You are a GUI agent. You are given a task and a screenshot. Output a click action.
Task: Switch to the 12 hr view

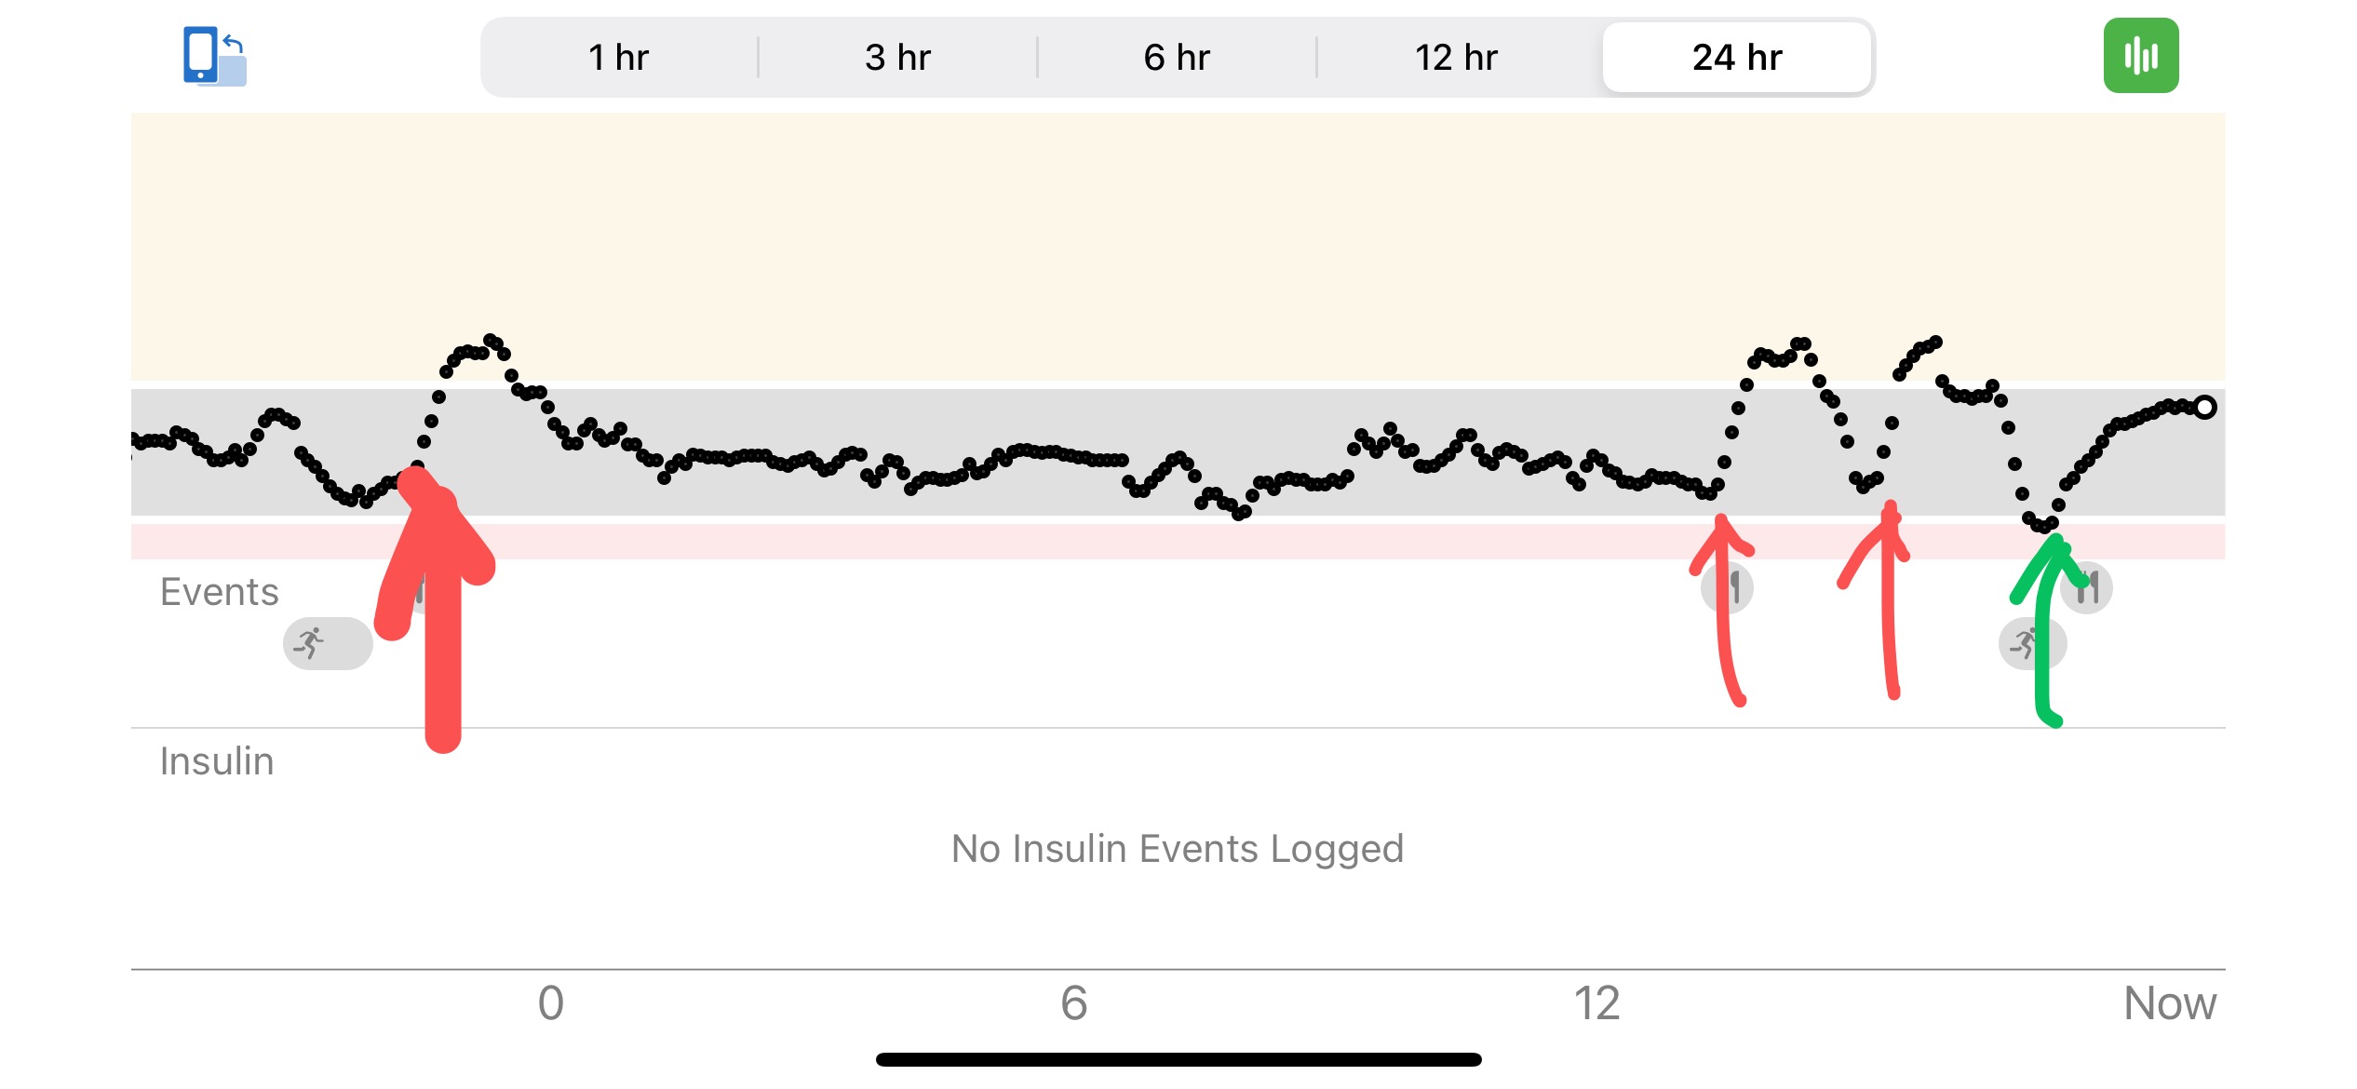pyautogui.click(x=1456, y=58)
